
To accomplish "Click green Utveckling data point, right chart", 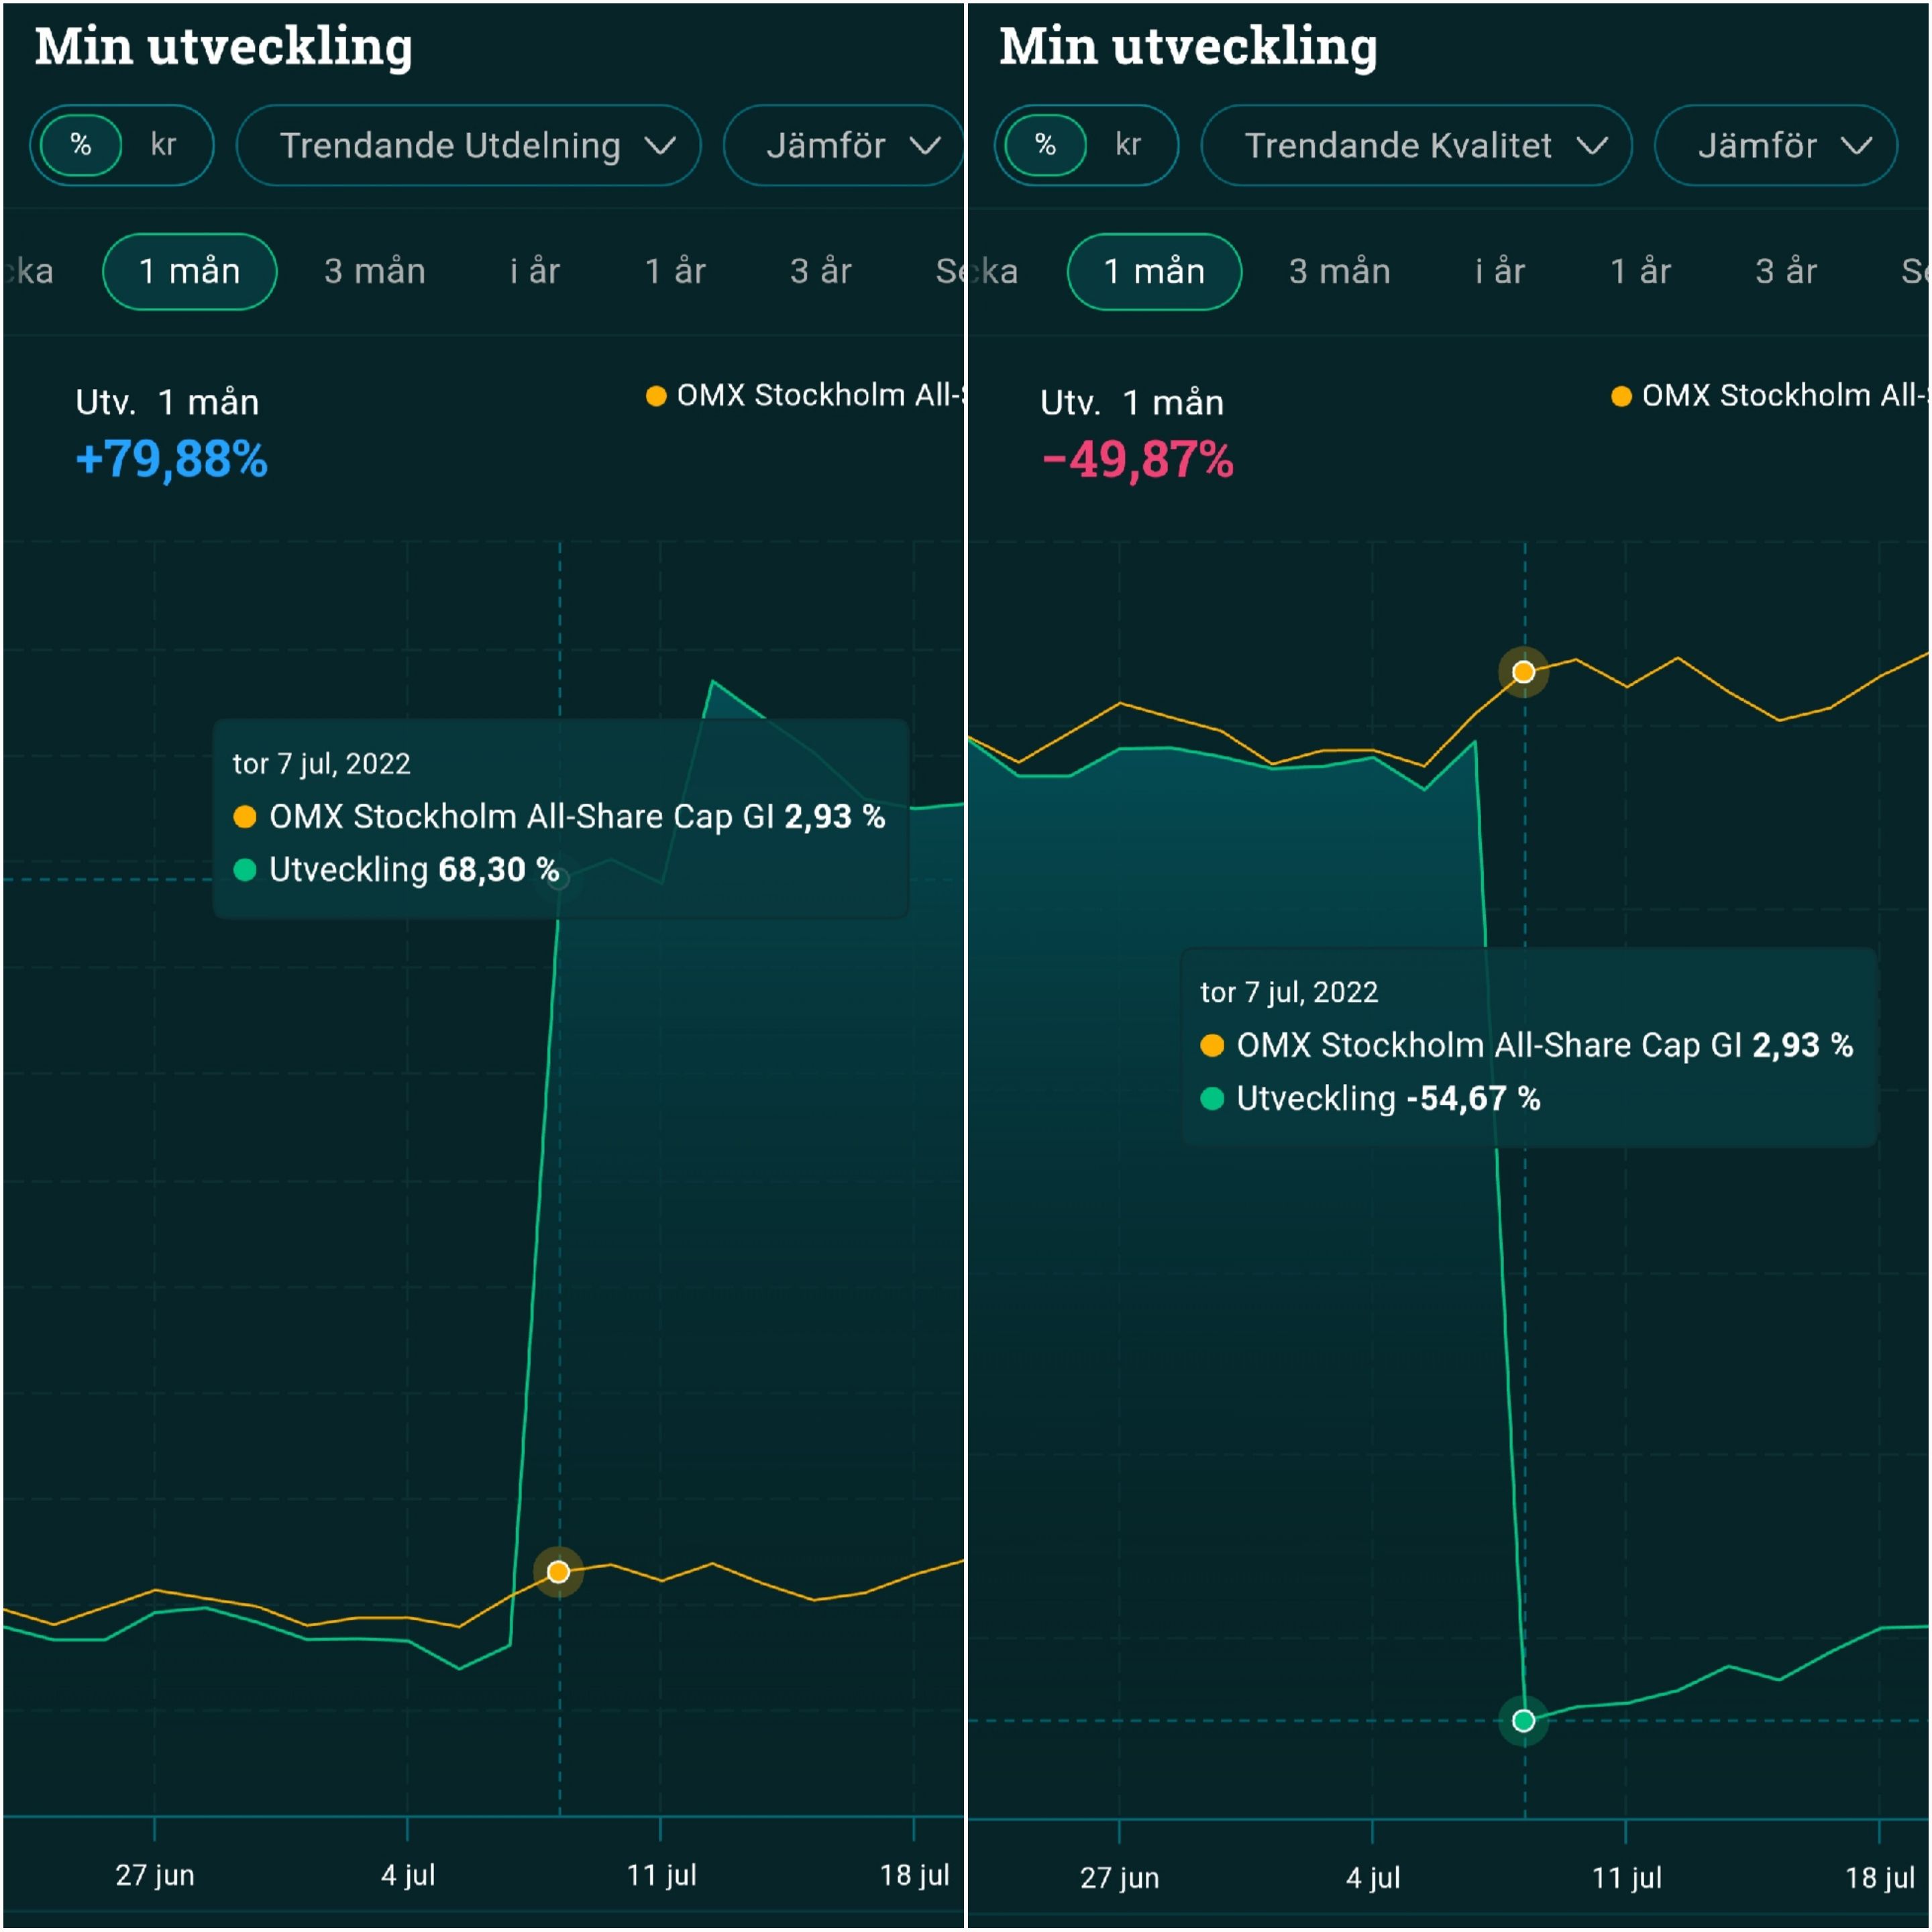I will point(1523,1720).
